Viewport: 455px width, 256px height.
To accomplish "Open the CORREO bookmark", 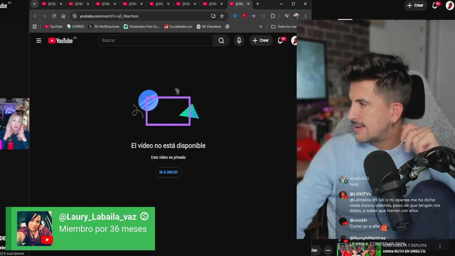I will pyautogui.click(x=75, y=27).
